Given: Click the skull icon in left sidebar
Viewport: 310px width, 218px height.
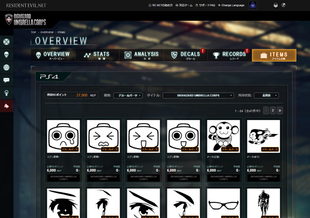Looking at the screenshot, I should coord(6,55).
